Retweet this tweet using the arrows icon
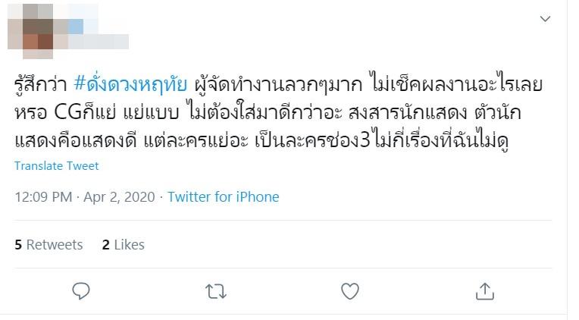 [216, 291]
